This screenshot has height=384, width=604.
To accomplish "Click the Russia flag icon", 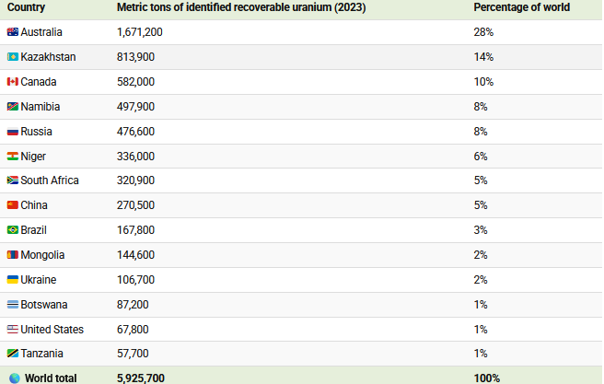I will click(13, 132).
